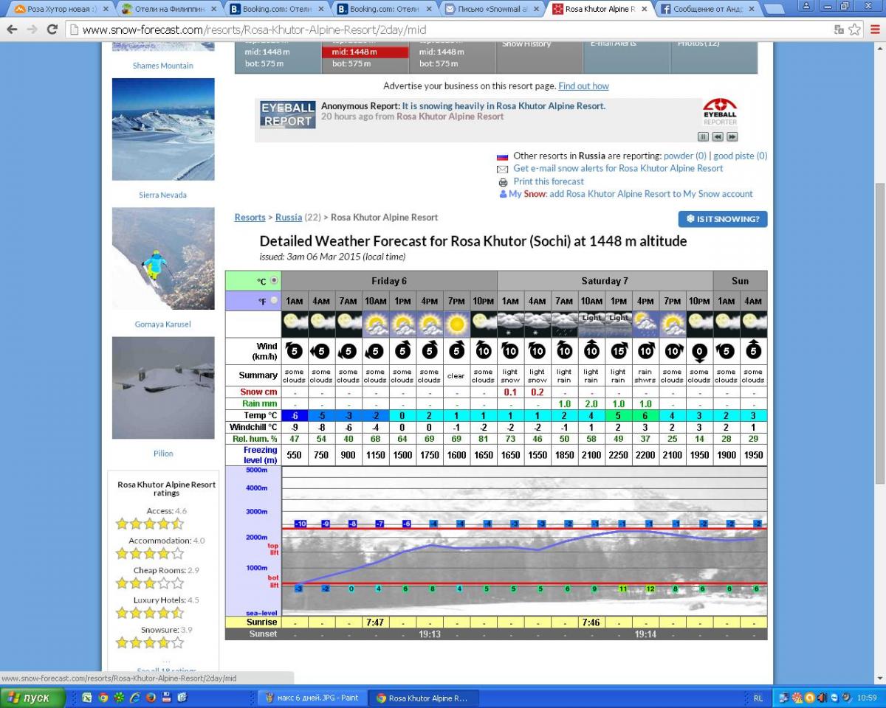Click the printer icon

point(503,181)
